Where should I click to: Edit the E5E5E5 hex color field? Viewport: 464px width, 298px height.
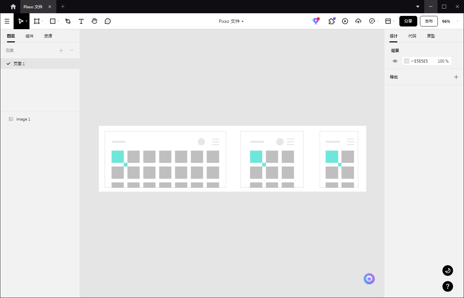(x=421, y=61)
